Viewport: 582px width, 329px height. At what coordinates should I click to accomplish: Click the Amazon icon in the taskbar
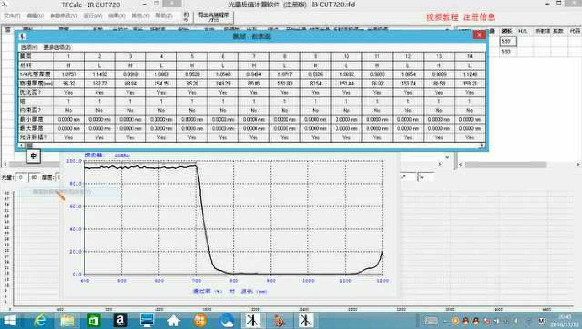(120, 321)
